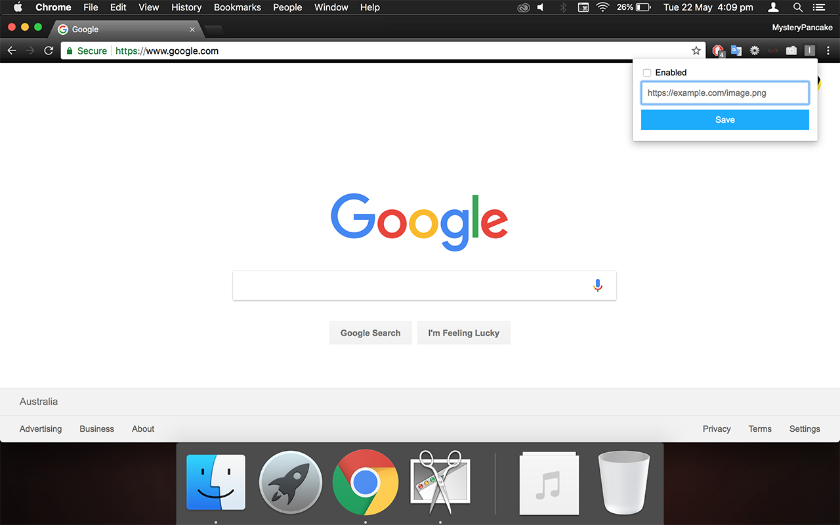Click the Save button in extension popup

point(725,119)
